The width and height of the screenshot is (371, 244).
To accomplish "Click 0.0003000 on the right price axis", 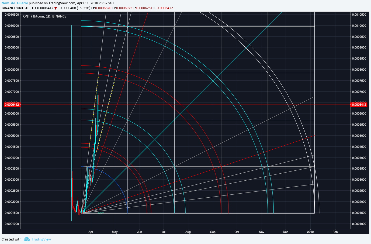I will pyautogui.click(x=359, y=180).
